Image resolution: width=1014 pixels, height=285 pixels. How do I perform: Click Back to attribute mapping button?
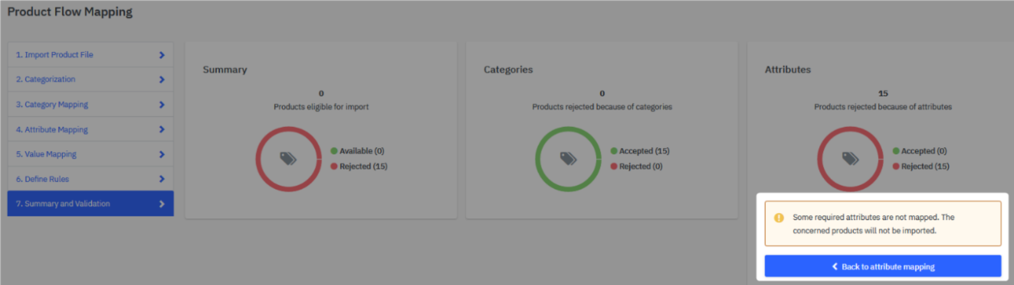[883, 267]
